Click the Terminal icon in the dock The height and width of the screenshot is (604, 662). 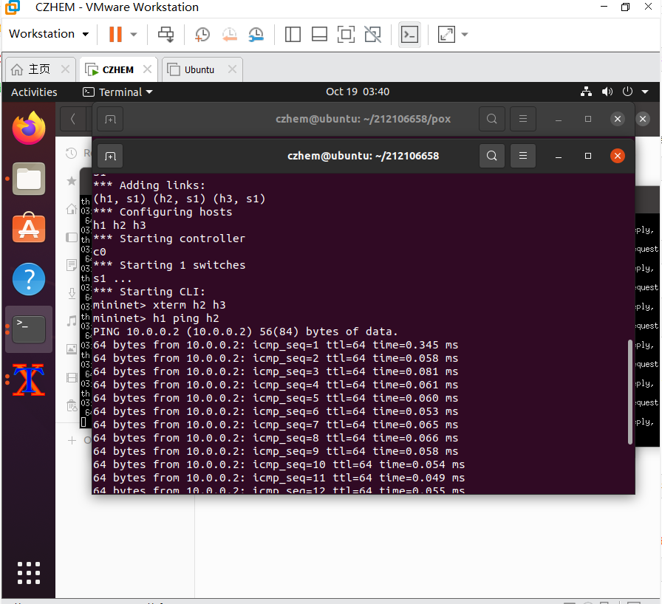tap(29, 329)
